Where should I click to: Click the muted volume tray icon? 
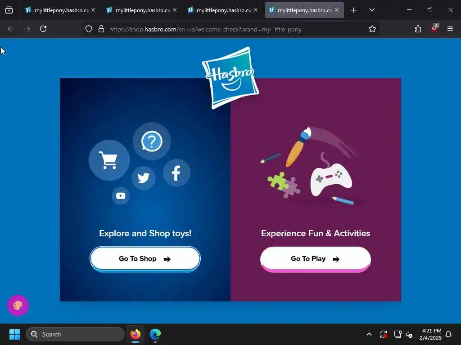pyautogui.click(x=409, y=334)
